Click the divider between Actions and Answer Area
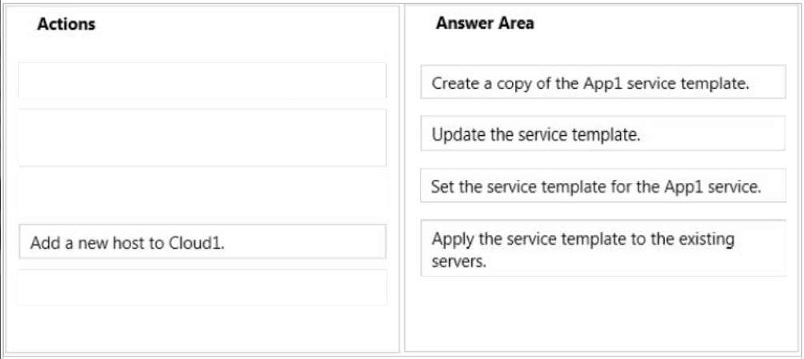The width and height of the screenshot is (804, 359). [402, 178]
